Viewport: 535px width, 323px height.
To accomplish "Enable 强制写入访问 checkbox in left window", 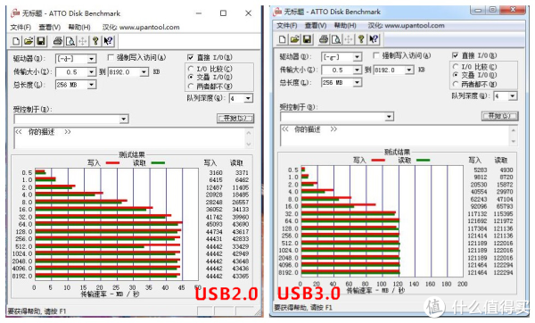I will (x=111, y=57).
